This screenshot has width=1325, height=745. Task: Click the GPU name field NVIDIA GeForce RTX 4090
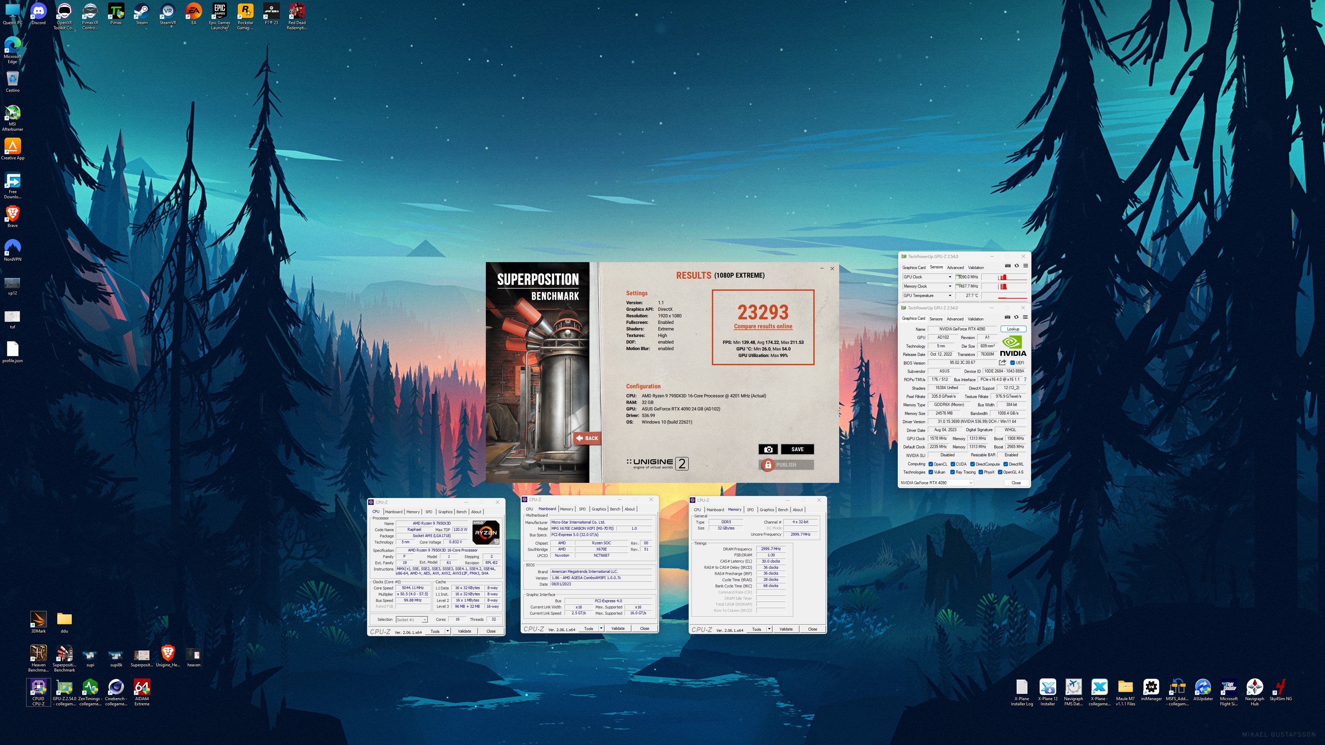pos(962,329)
